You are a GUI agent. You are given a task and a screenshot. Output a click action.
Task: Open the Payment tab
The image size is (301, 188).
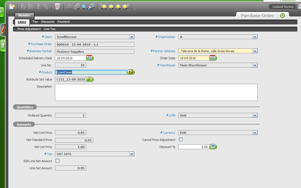coord(63,22)
